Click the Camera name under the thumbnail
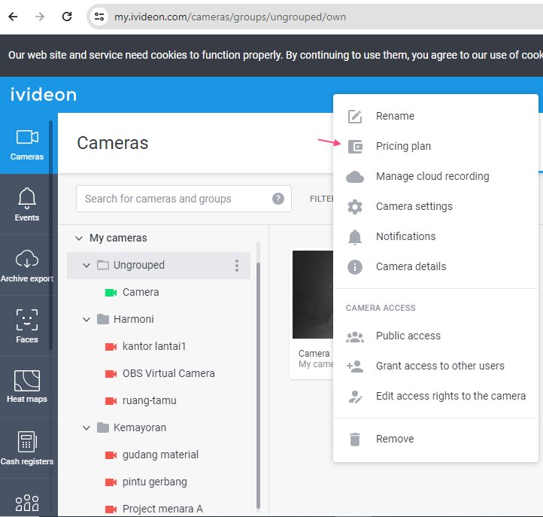 (314, 354)
